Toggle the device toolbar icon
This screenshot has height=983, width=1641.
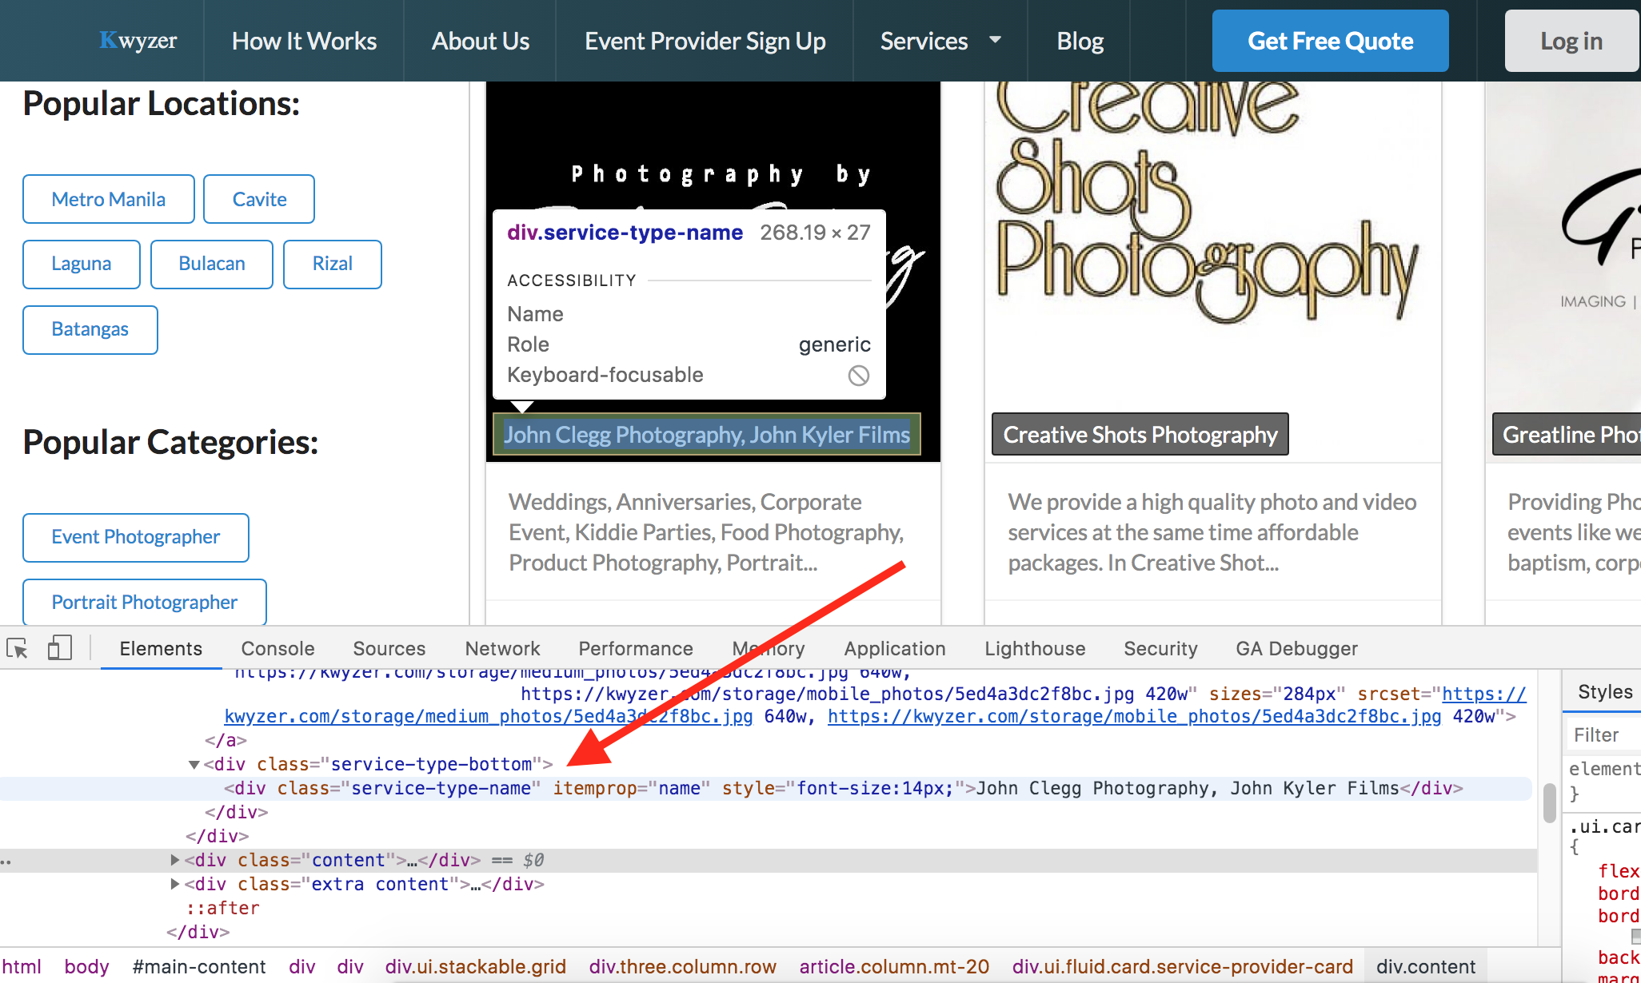(60, 648)
